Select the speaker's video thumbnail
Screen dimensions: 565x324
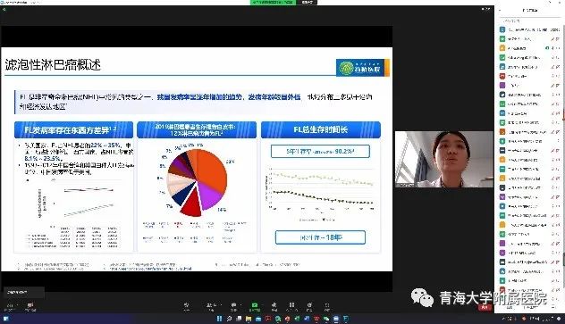(444, 159)
